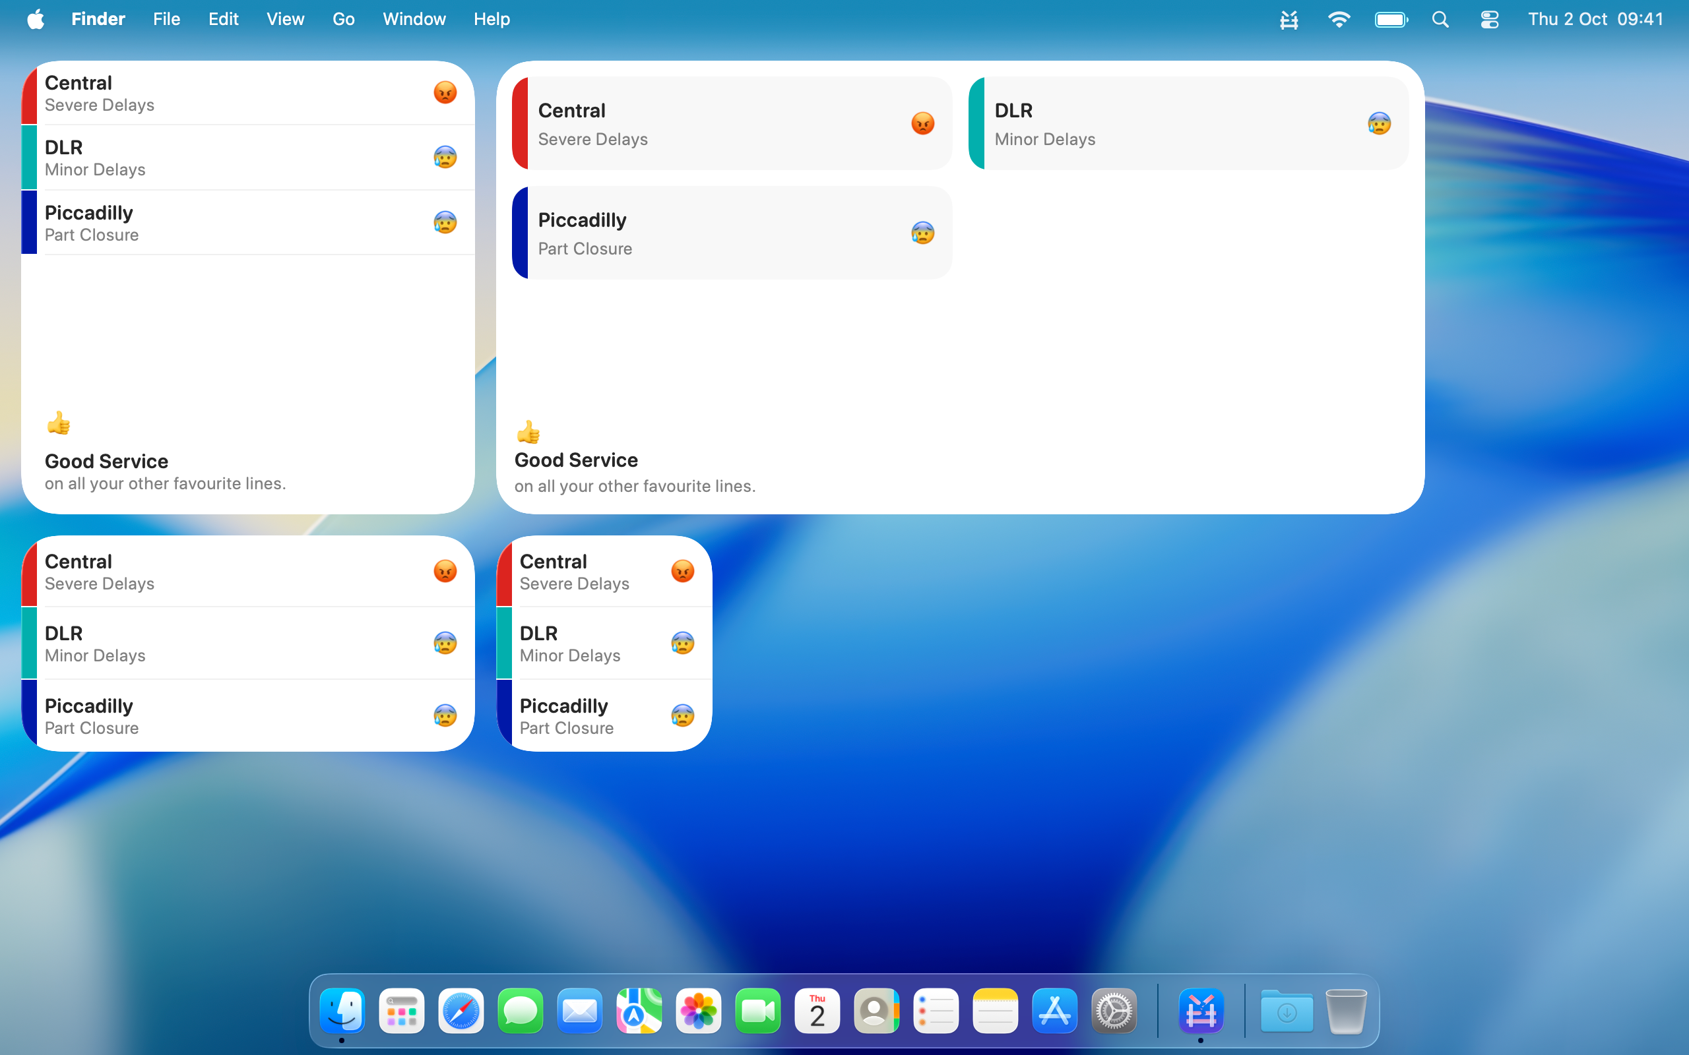Open the View menu
This screenshot has width=1689, height=1055.
tap(286, 19)
